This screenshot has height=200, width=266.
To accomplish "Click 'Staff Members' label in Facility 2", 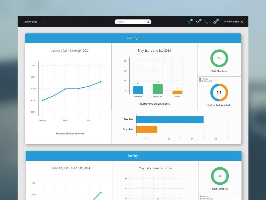I will click(x=220, y=189).
